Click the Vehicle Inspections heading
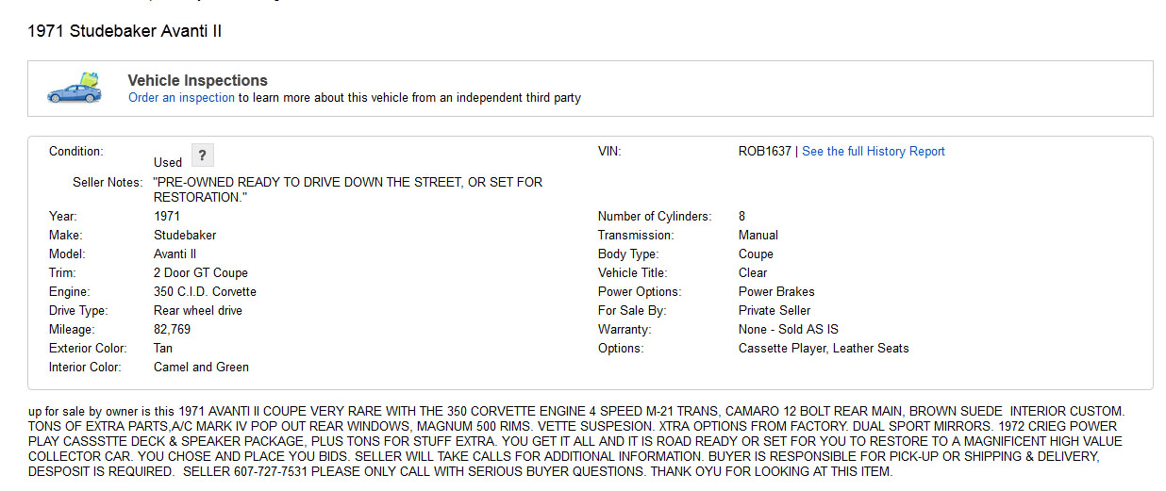 pyautogui.click(x=197, y=81)
